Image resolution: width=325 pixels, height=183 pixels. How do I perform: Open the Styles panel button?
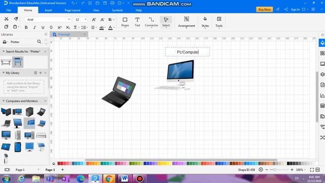(x=205, y=22)
